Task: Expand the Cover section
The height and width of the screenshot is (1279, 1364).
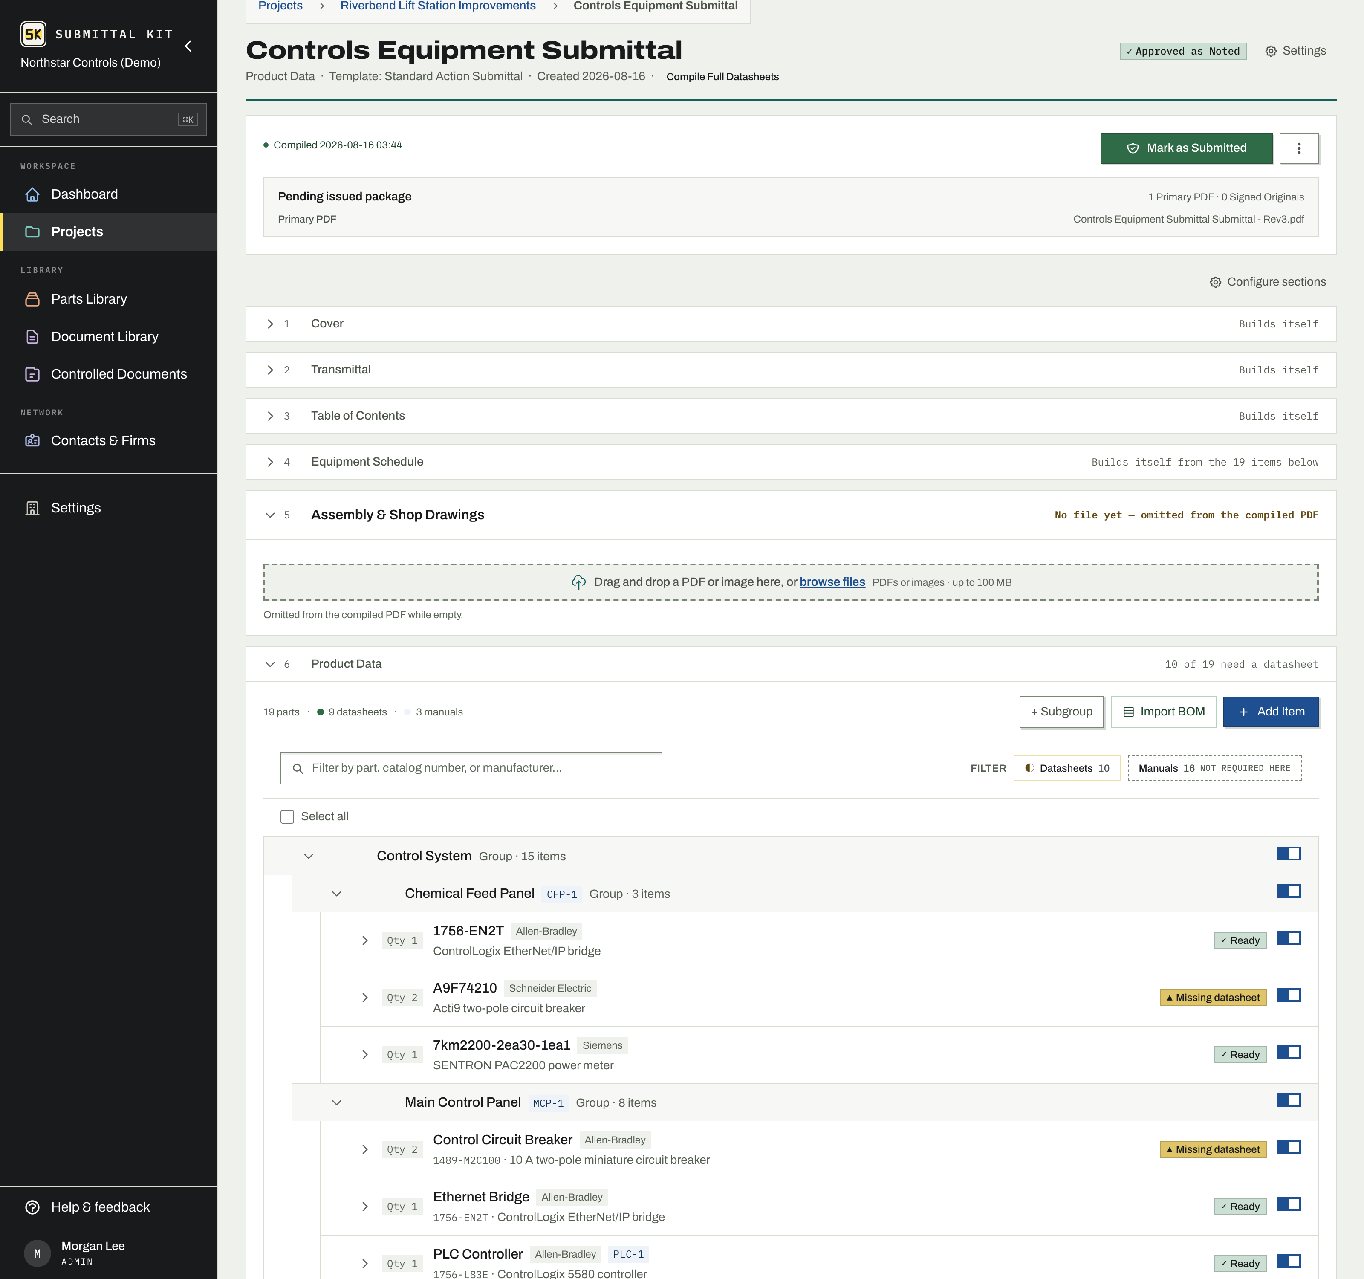Action: (x=270, y=324)
